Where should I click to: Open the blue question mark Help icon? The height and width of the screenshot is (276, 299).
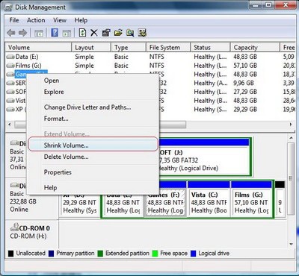55,33
